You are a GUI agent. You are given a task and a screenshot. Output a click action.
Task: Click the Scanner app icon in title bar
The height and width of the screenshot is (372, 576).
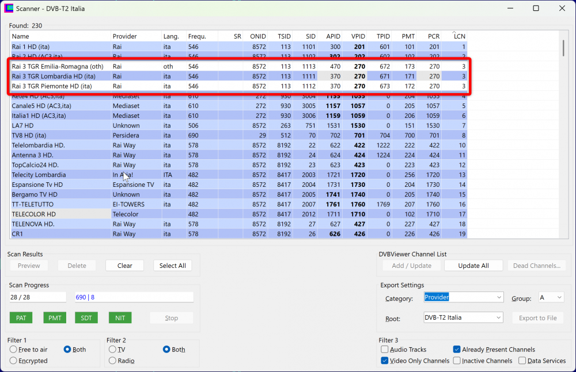(x=9, y=8)
